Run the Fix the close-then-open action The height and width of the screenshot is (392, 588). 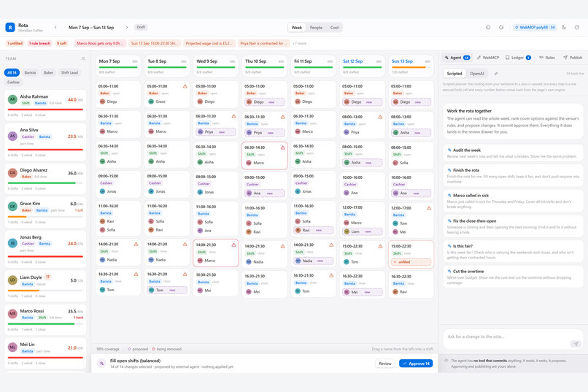(x=513, y=226)
